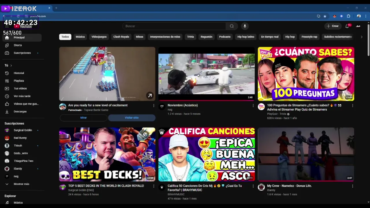Open the CALIFICA CANCIONES video thumbnail
370x208 pixels.
207,155
